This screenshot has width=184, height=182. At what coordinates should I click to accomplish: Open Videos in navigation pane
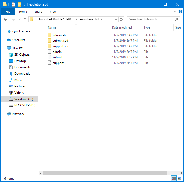pyautogui.click(x=19, y=93)
